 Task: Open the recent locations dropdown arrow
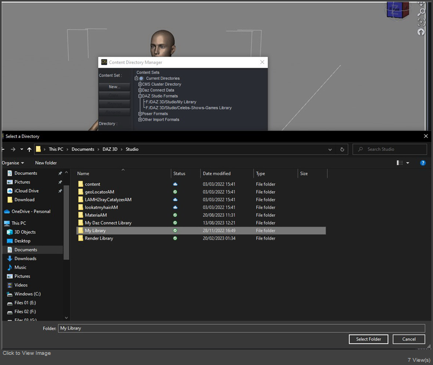coord(21,149)
